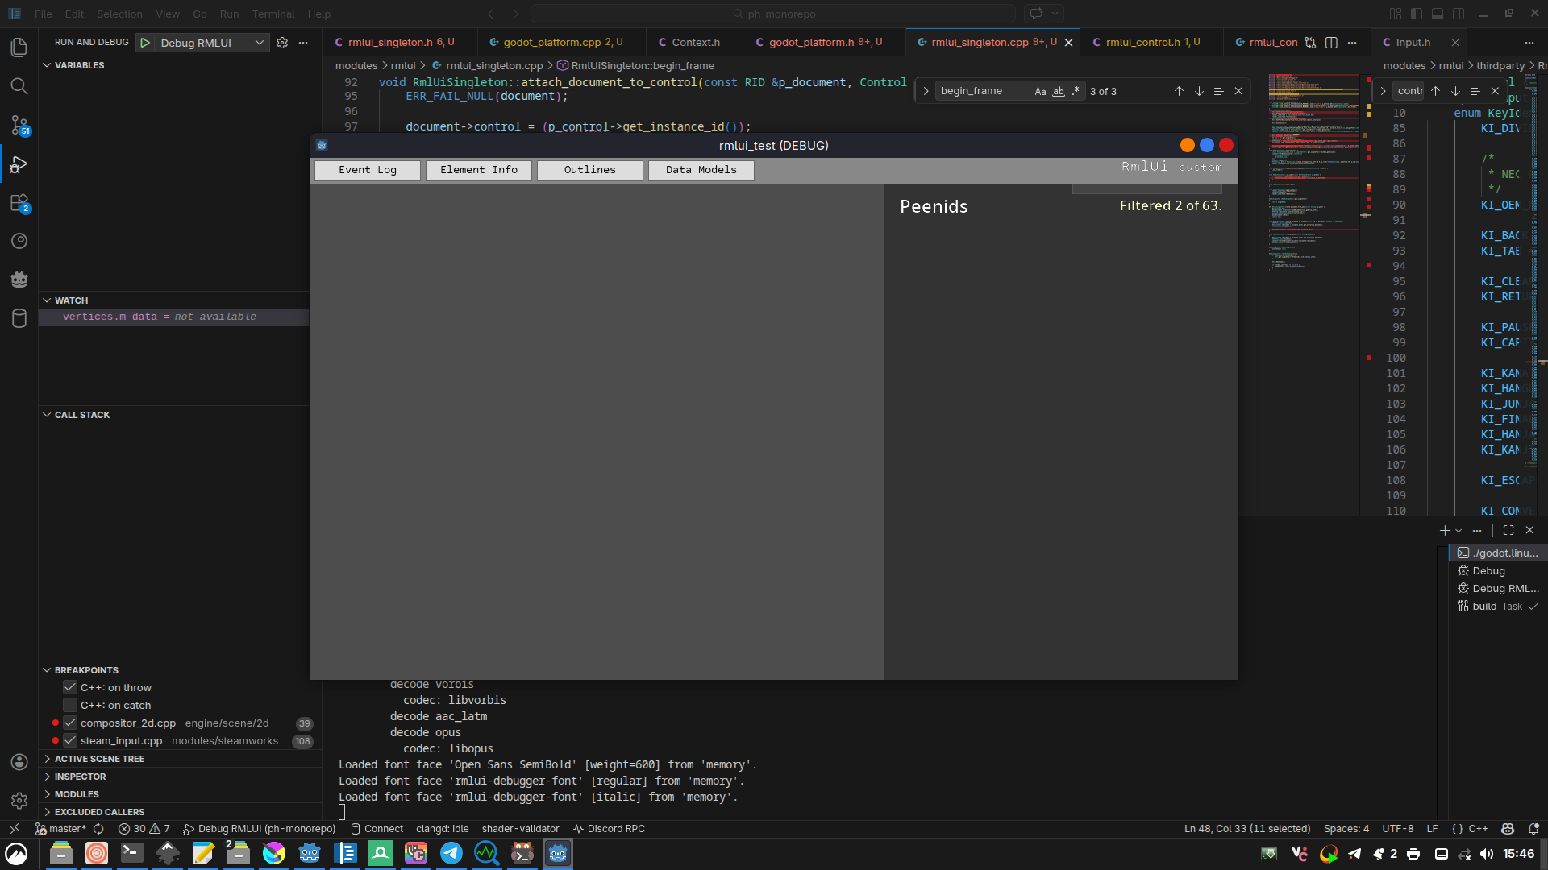The image size is (1548, 870).
Task: Click the Data Models button
Action: click(701, 170)
